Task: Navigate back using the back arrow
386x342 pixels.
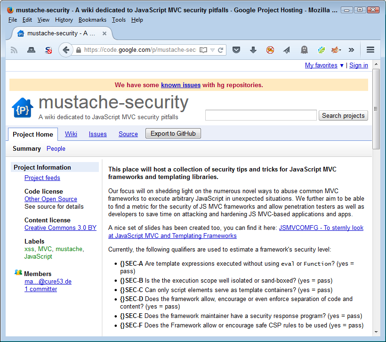Action: (x=66, y=49)
